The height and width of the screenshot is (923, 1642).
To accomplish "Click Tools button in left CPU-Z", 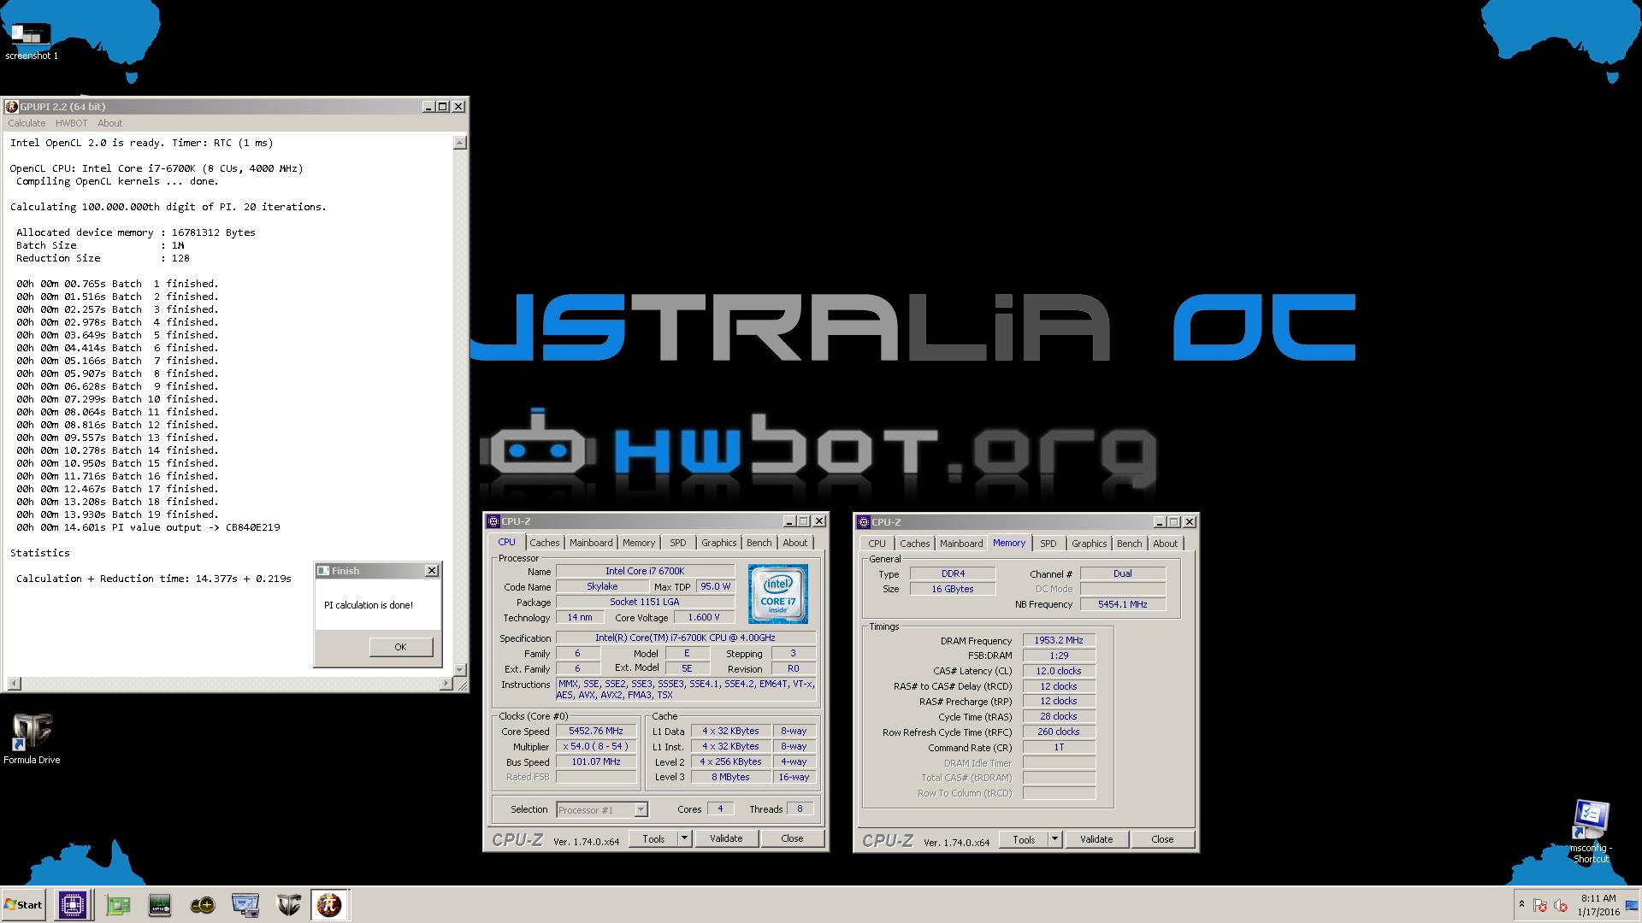I will (653, 838).
